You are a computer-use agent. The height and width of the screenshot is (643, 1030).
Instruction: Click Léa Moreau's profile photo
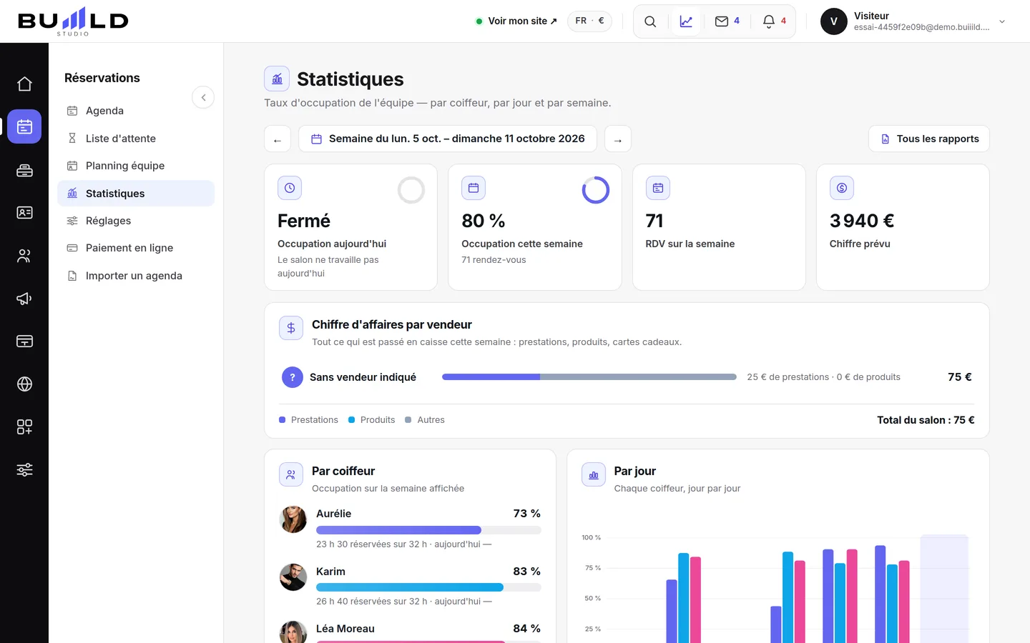293,633
